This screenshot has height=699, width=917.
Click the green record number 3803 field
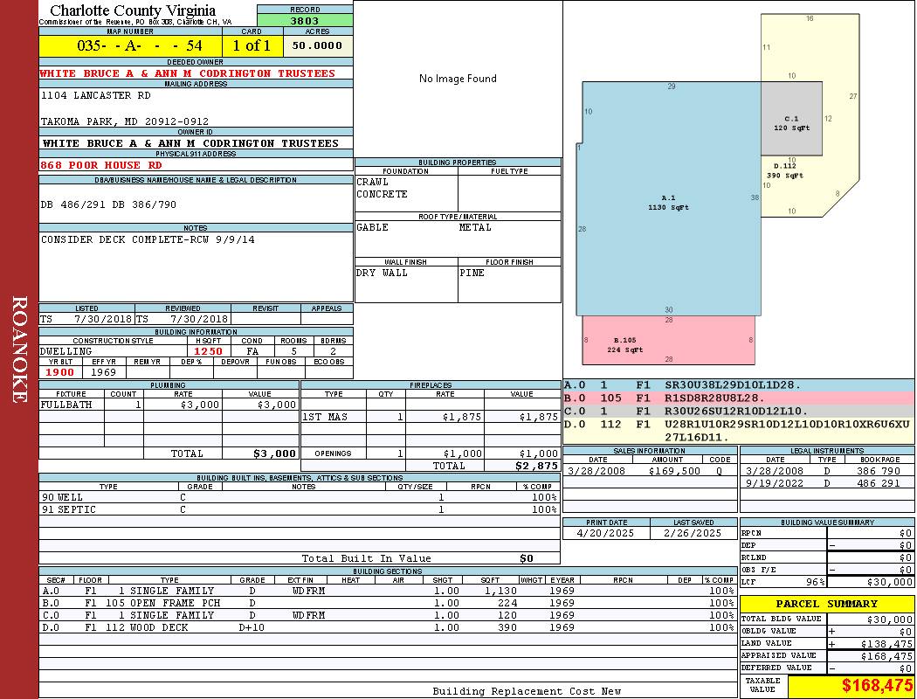(x=305, y=21)
